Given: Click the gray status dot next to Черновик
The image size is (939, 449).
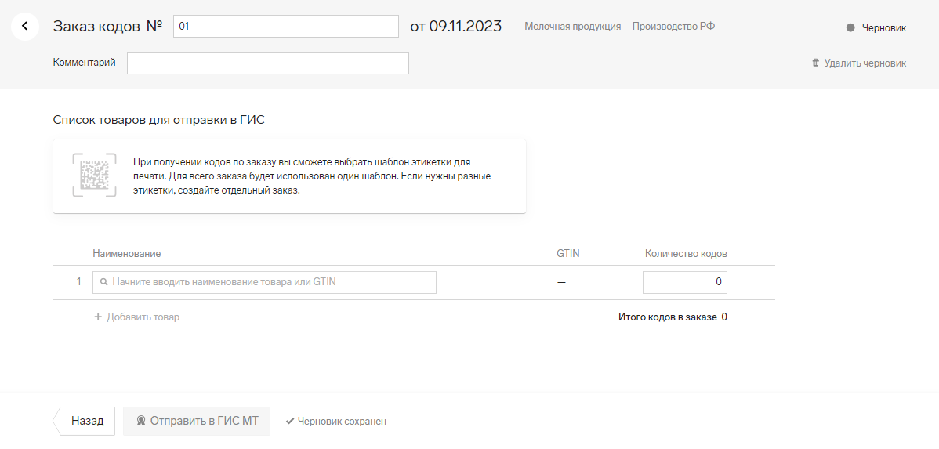Looking at the screenshot, I should click(850, 27).
